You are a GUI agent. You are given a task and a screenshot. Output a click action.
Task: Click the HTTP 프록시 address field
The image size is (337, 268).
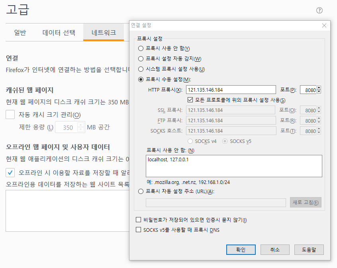[231, 90]
